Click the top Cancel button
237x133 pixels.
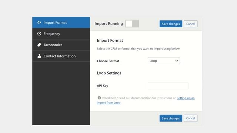tap(191, 24)
